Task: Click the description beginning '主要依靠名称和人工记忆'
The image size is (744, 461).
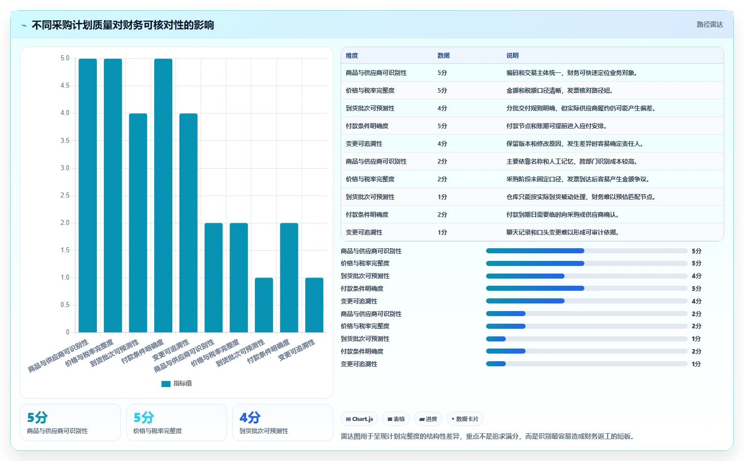Action: [572, 162]
